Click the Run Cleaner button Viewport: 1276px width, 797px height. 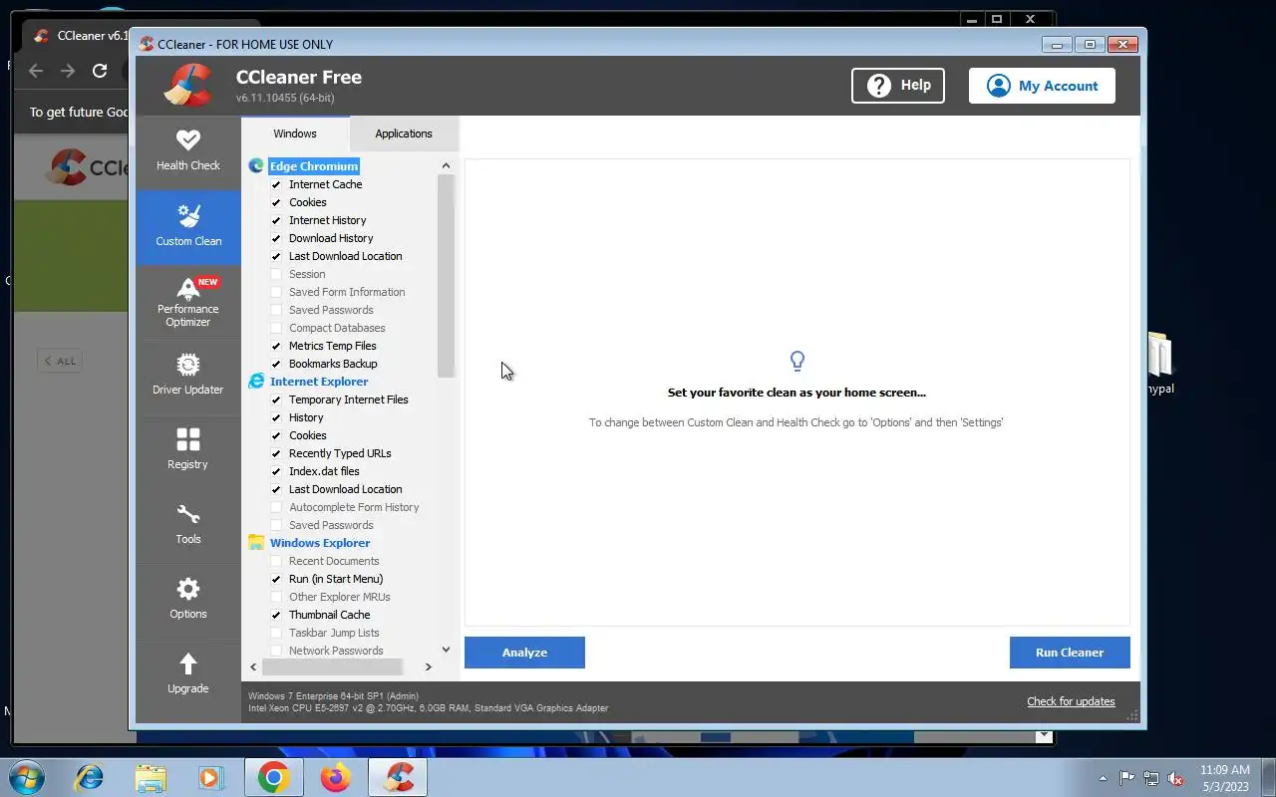click(x=1070, y=653)
